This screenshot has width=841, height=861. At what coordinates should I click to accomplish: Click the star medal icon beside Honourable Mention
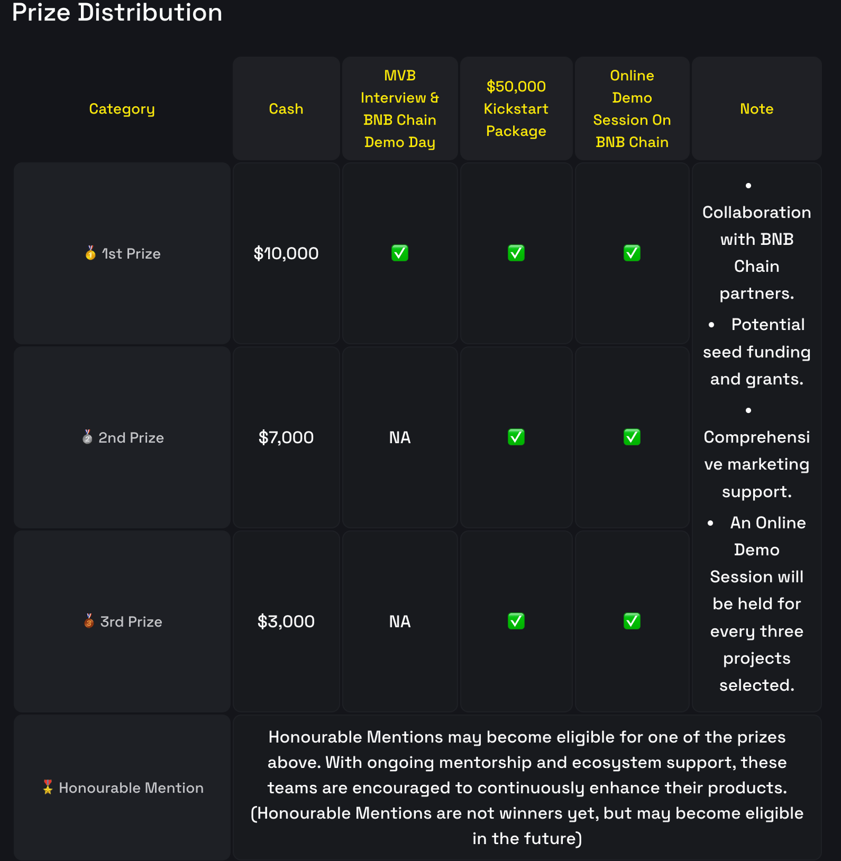(x=48, y=787)
